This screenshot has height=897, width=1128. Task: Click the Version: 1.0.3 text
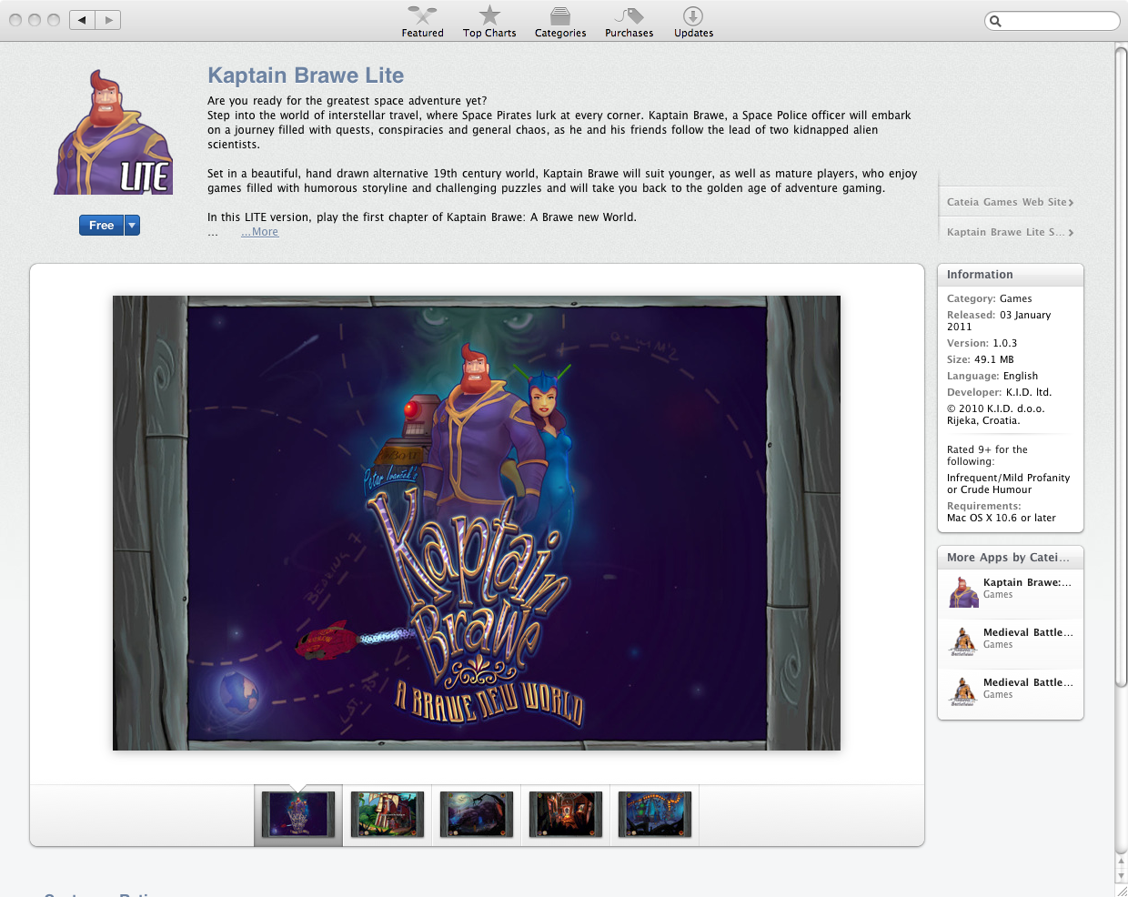click(x=982, y=343)
